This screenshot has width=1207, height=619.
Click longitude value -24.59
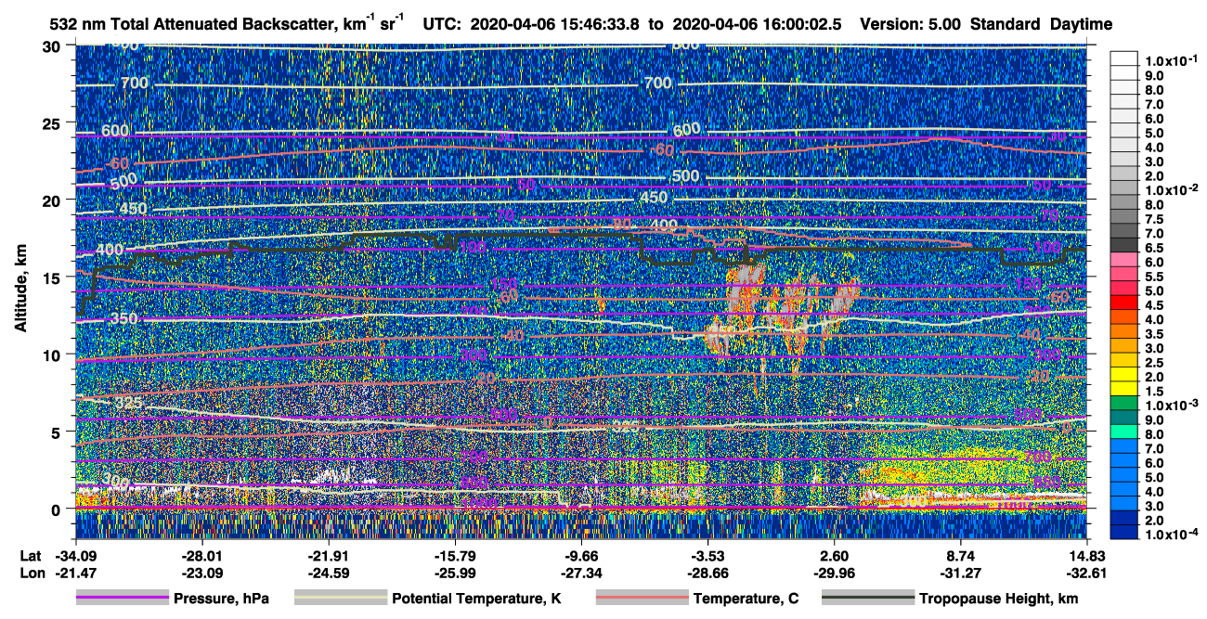point(328,573)
